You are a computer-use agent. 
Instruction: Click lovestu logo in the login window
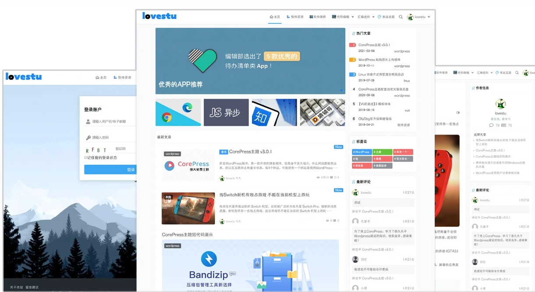pos(24,77)
